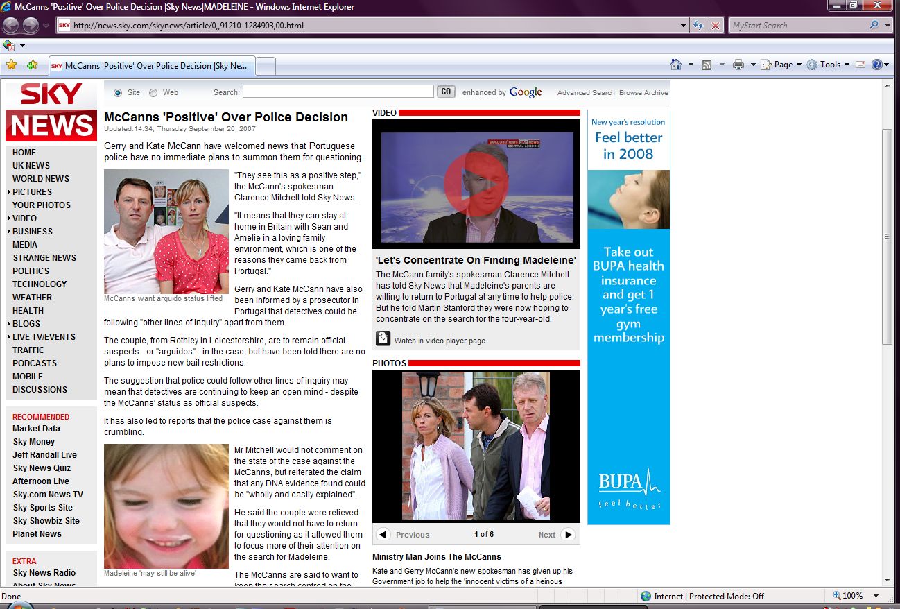Select the Site search radio button
This screenshot has height=609, width=900.
(x=117, y=92)
